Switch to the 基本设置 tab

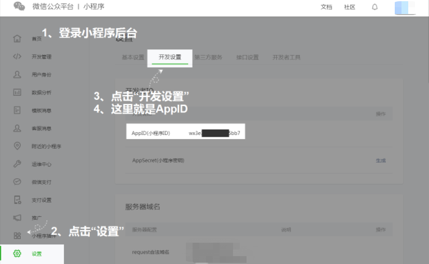133,57
